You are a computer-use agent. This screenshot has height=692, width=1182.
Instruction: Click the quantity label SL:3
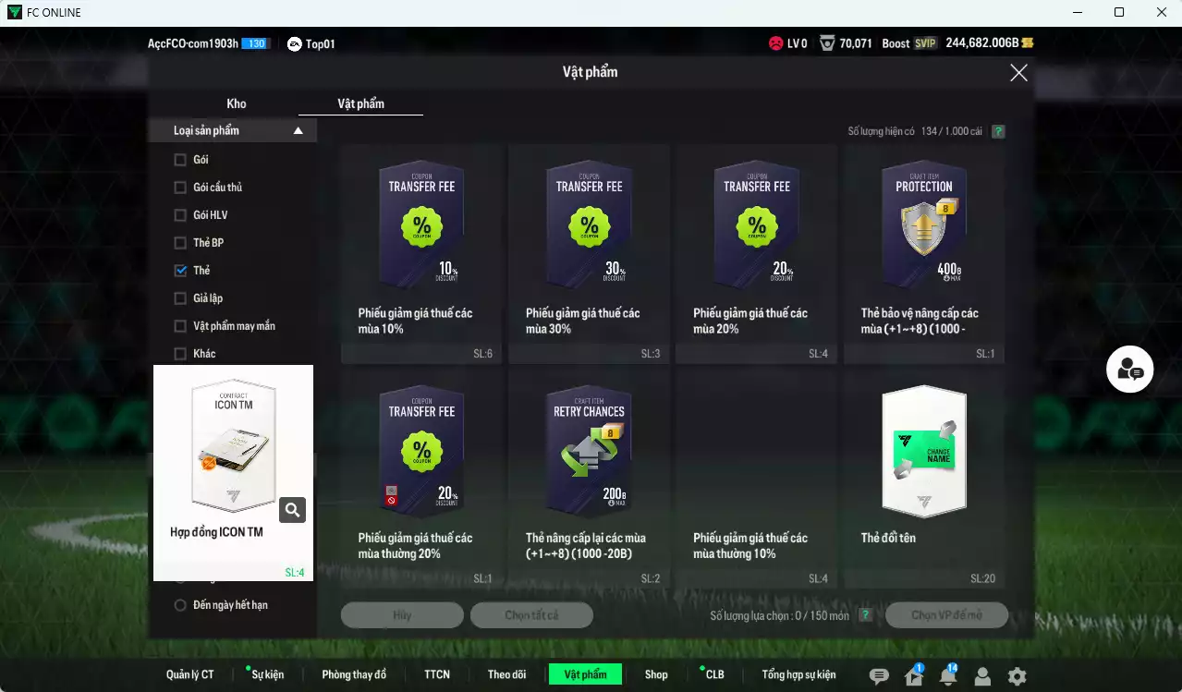[651, 354]
